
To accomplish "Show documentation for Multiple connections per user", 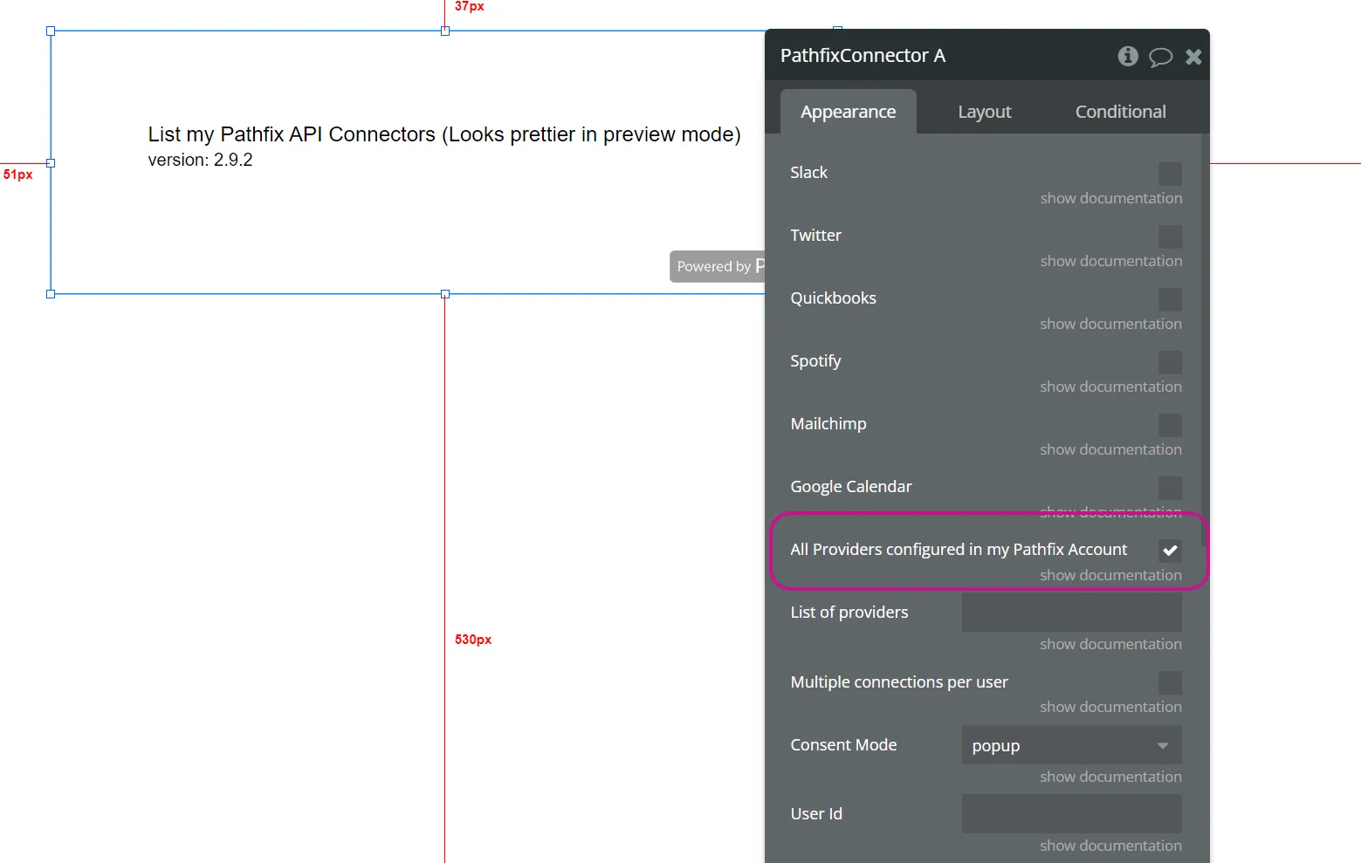I will click(1111, 707).
